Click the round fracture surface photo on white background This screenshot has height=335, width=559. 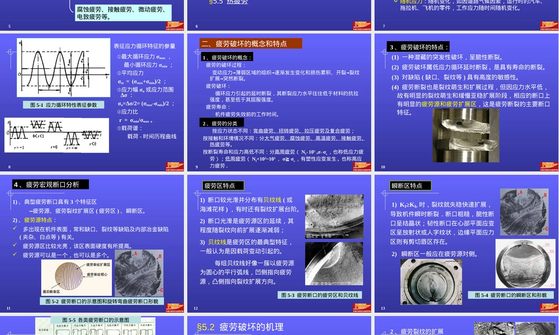pos(525,264)
